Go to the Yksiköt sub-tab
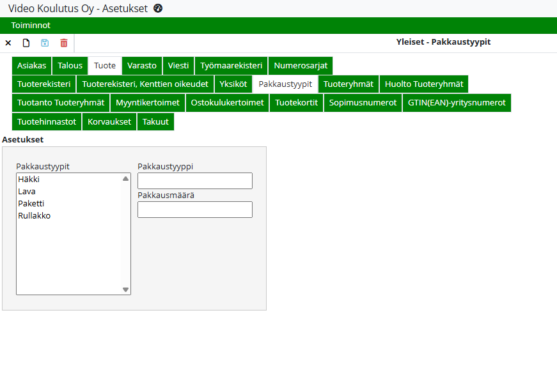 tap(233, 84)
